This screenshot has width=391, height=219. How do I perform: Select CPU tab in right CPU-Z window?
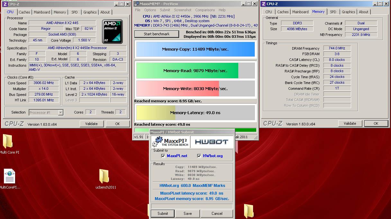click(x=269, y=12)
